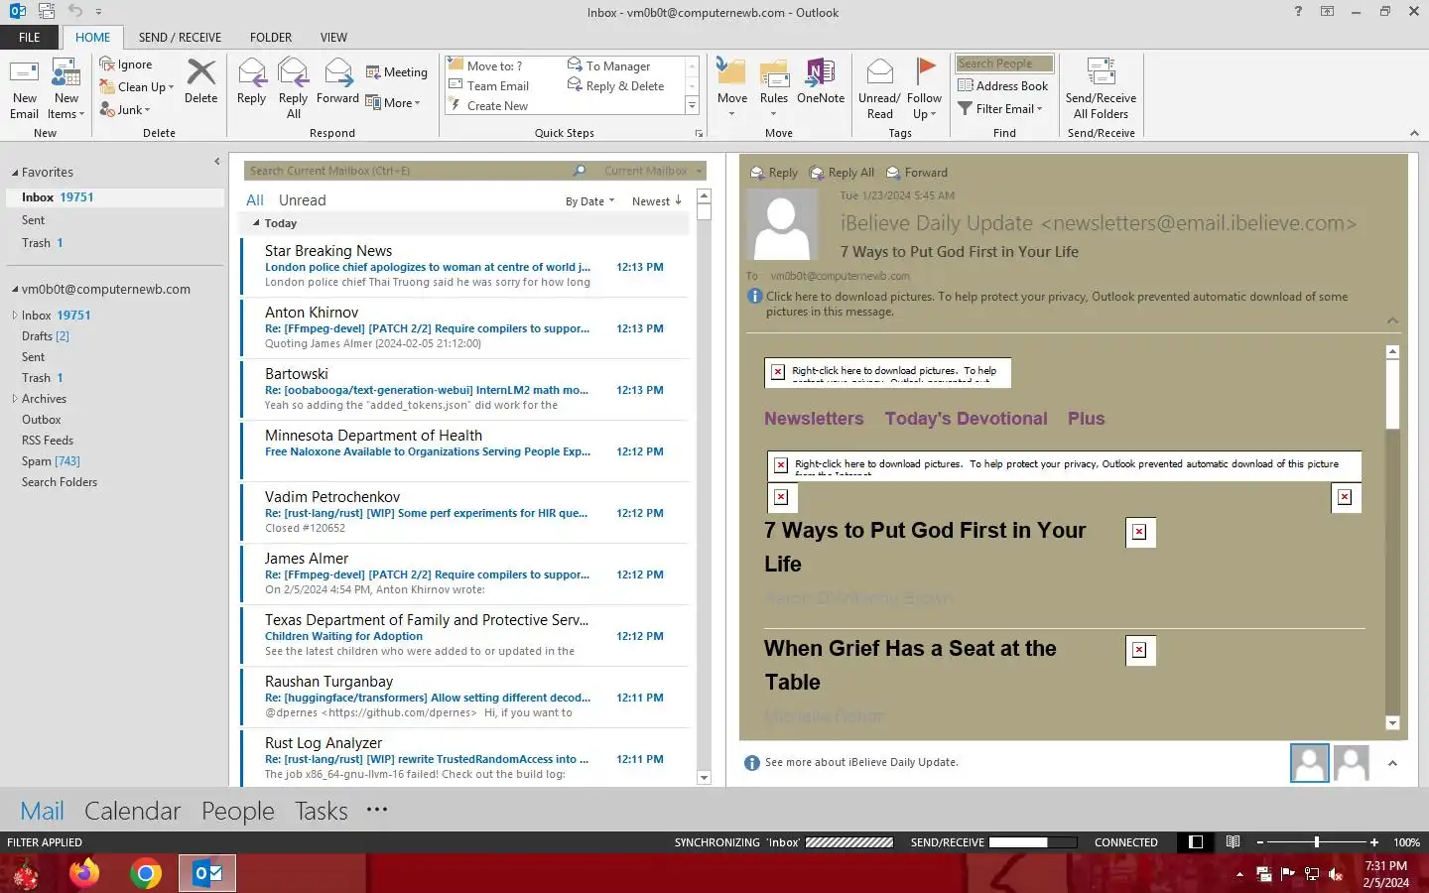Send message to OneNote
1429x893 pixels.
tap(821, 81)
